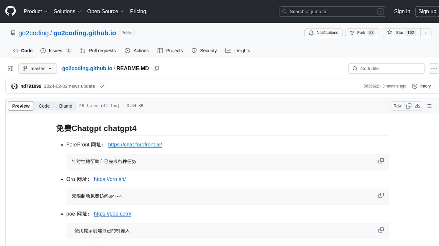Click the Notifications bell button

pyautogui.click(x=323, y=33)
